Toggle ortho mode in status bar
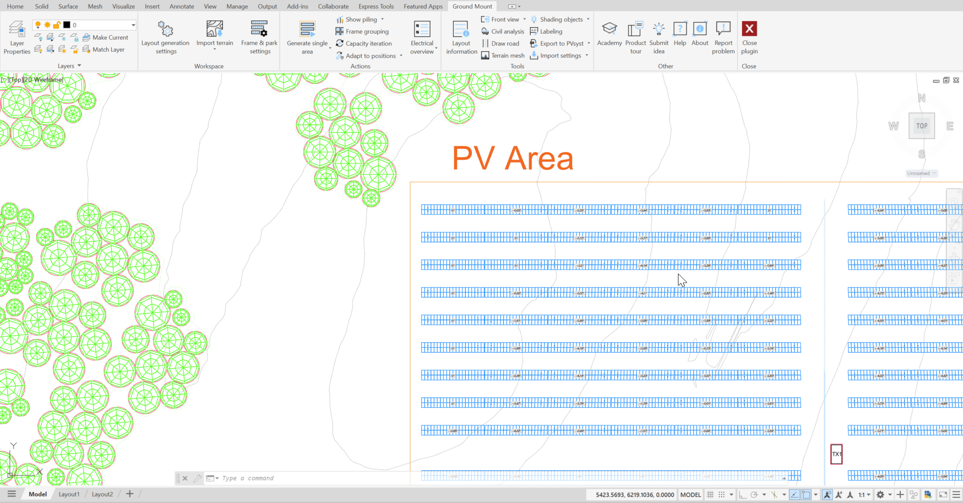The height and width of the screenshot is (503, 963). pyautogui.click(x=743, y=495)
